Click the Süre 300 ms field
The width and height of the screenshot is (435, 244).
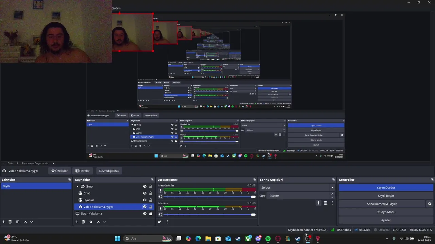tap(298, 196)
